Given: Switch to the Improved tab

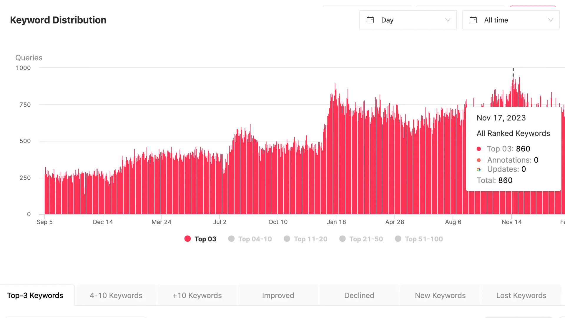Looking at the screenshot, I should 278,295.
